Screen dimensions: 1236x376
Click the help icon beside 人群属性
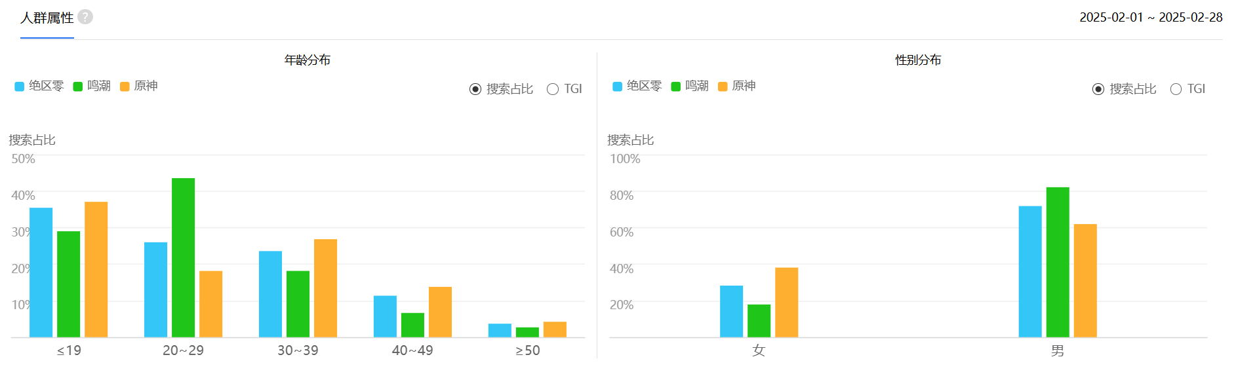click(x=85, y=17)
